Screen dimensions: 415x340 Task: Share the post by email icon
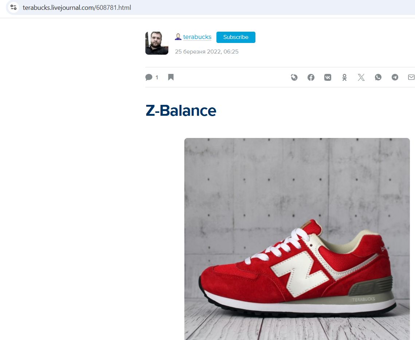[x=411, y=77]
